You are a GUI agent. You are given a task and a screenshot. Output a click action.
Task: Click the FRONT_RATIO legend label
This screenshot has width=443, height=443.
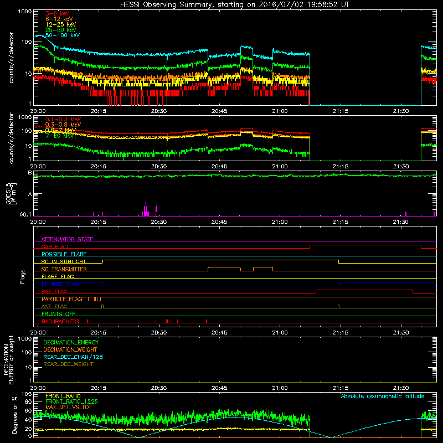point(63,396)
